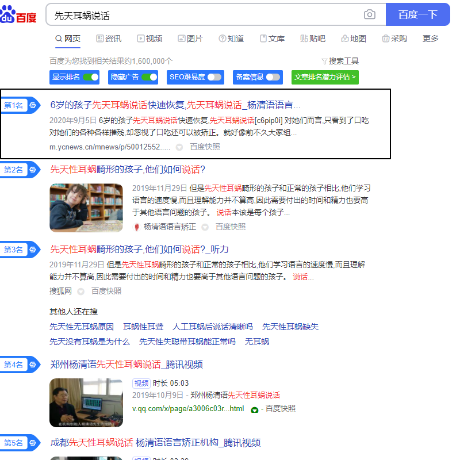
Task: Click the 杨清语语言矫正 source icon
Action: pos(136,227)
